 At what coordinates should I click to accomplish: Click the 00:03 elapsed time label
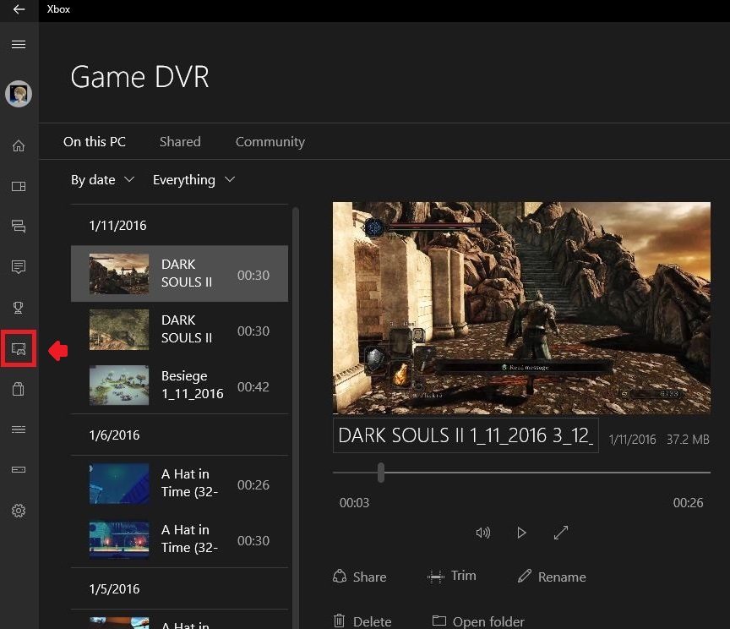354,503
